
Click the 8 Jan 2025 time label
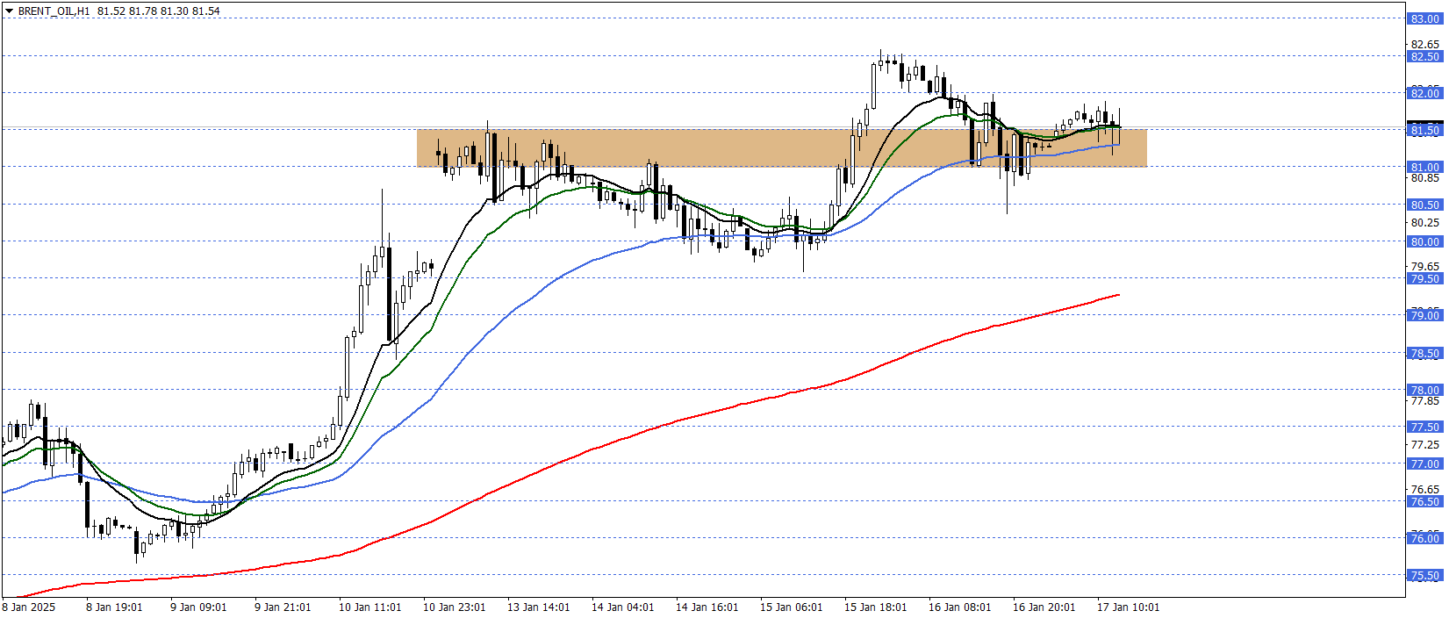coord(29,607)
